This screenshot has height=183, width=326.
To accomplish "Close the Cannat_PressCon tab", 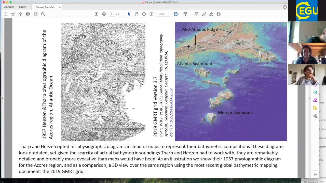I will (60, 7).
